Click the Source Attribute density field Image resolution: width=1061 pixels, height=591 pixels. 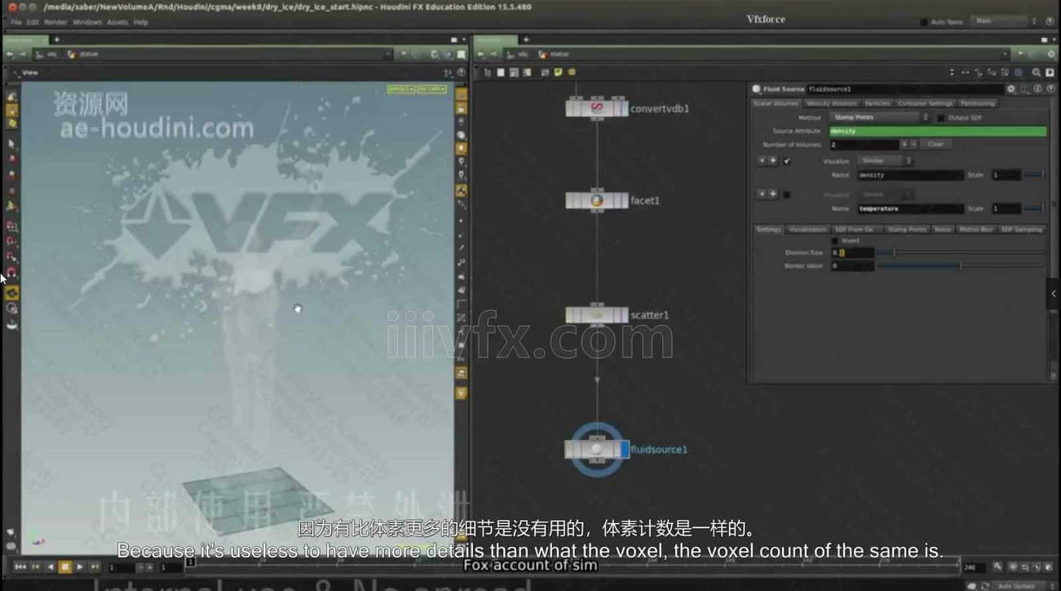click(937, 131)
